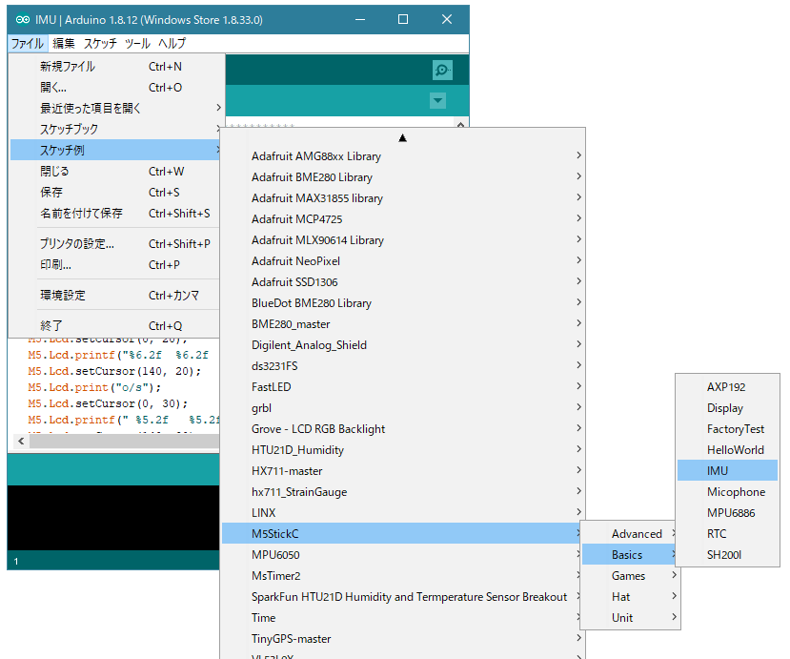Open hx711_StrainGauge examples submenu
Screen dimensions: 790x659
pos(403,492)
